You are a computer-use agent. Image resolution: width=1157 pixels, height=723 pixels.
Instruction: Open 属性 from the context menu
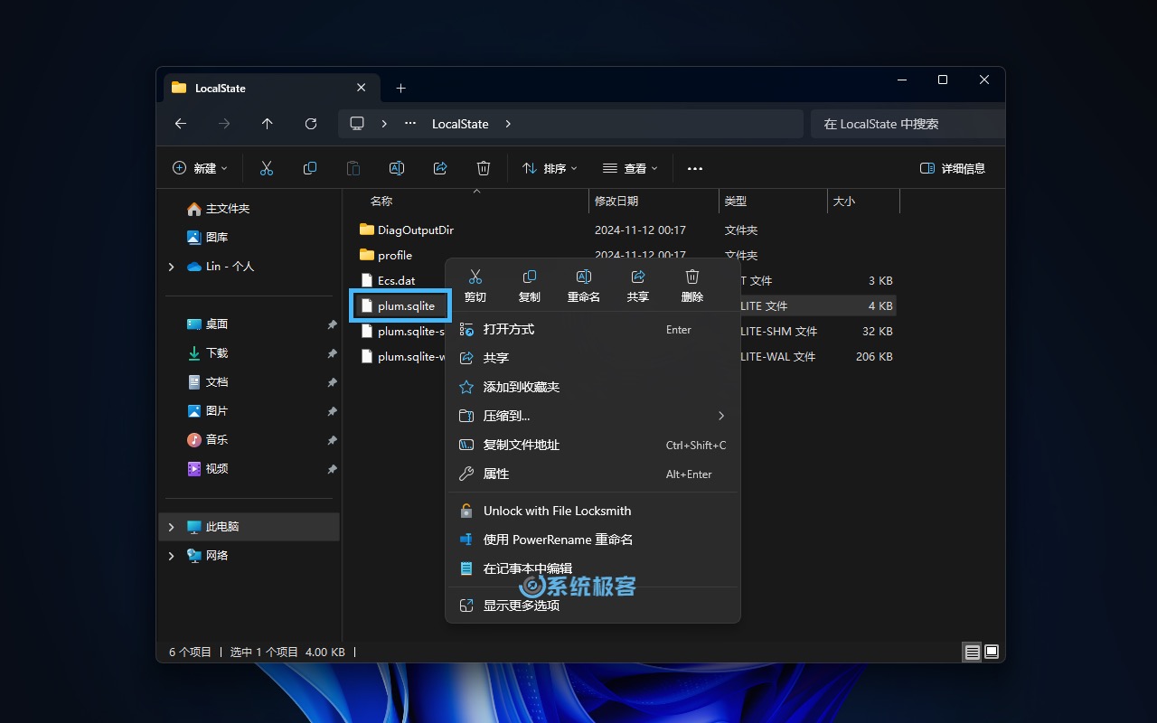click(x=593, y=474)
